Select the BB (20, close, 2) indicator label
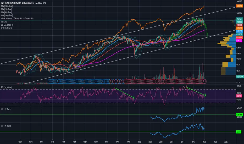The image size is (244, 144). [x=7, y=25]
